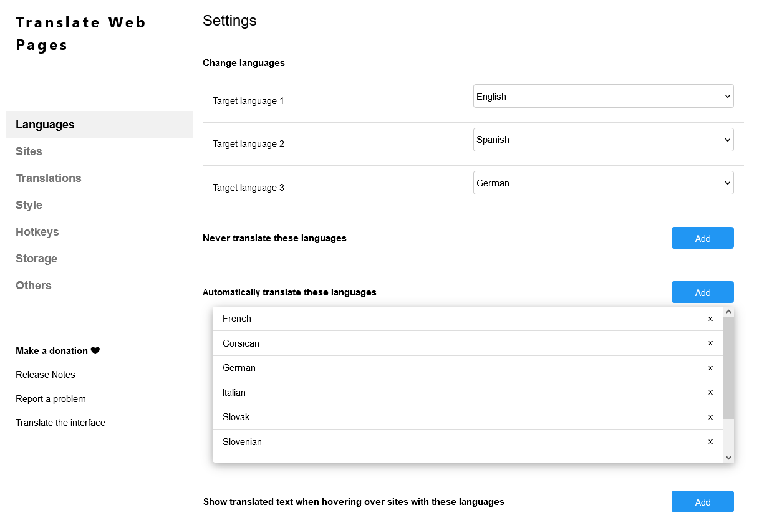
Task: Click the list scrollbar down arrow
Action: pos(728,457)
